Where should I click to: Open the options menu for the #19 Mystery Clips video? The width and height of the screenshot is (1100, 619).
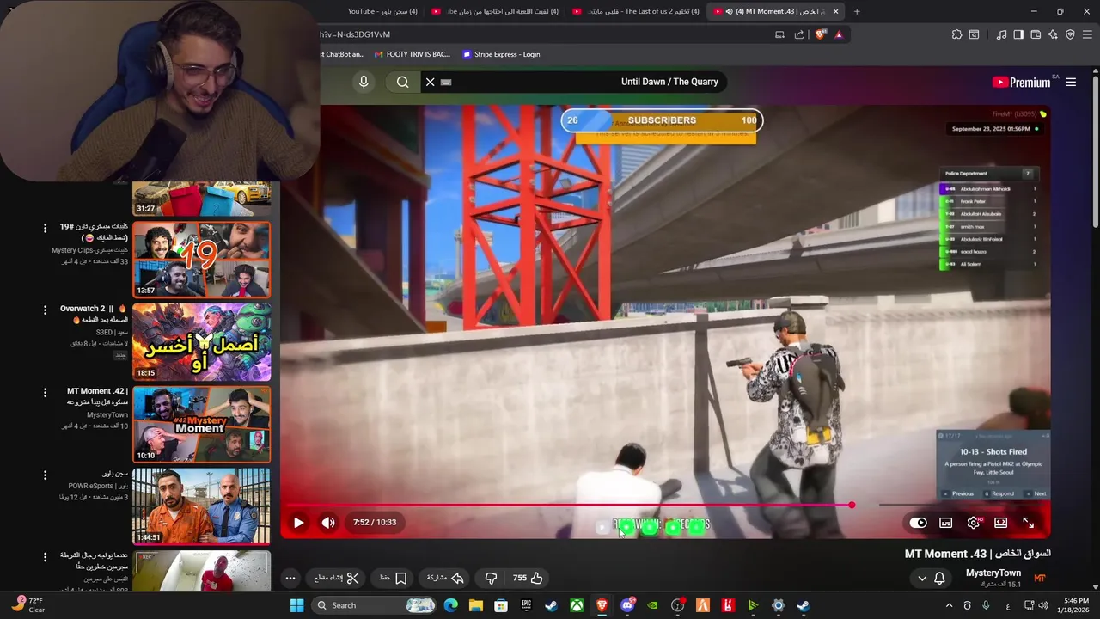pos(45,228)
